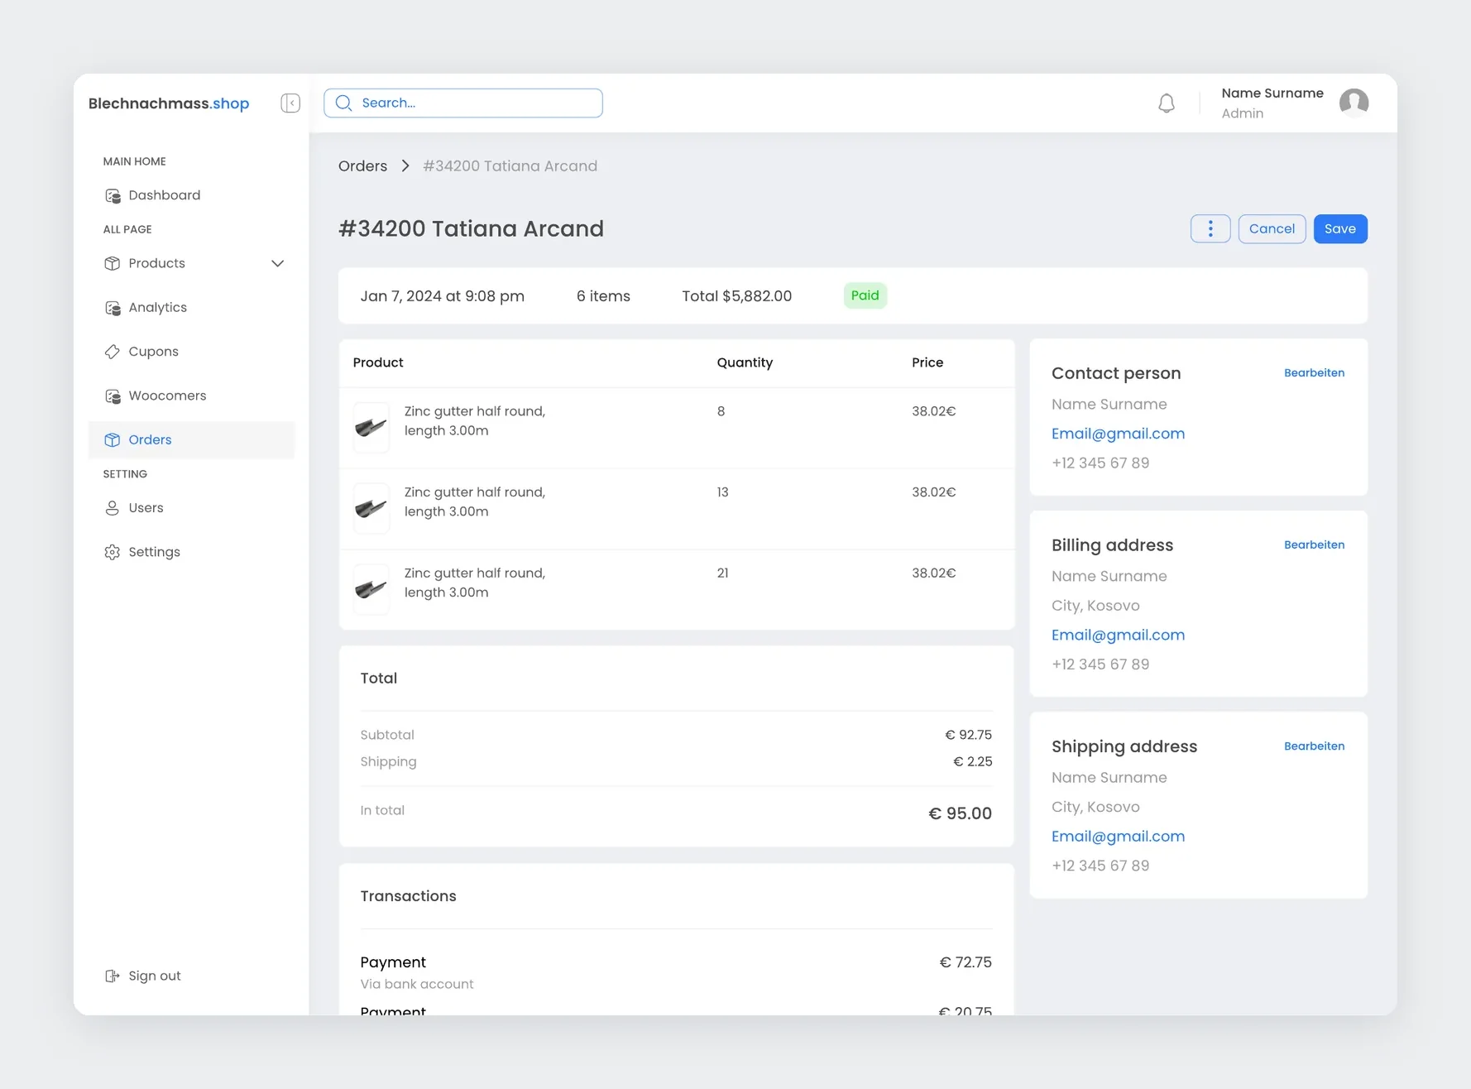The image size is (1471, 1089).
Task: Edit Shipping address via Bearbeiten
Action: tap(1314, 746)
